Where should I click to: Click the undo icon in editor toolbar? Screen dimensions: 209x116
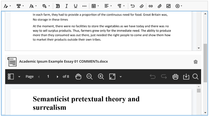[x=133, y=6]
